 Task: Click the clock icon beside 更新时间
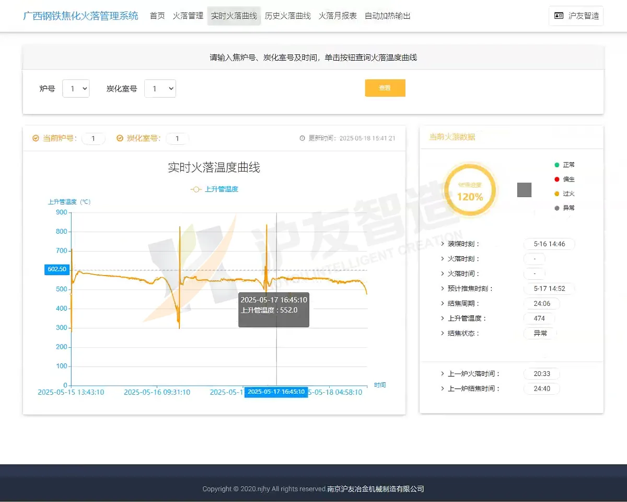point(302,138)
